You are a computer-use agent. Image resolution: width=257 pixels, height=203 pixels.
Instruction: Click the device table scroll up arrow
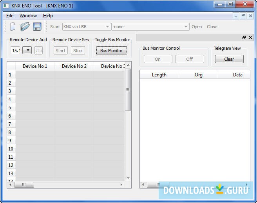(128, 65)
